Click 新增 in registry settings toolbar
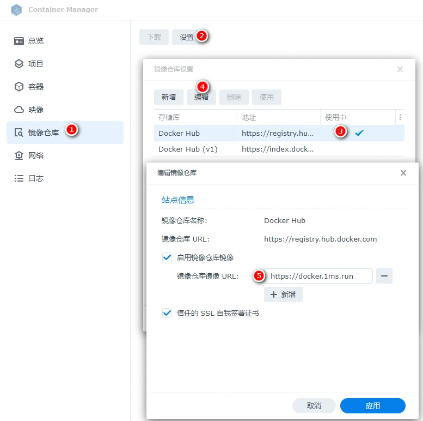 169,97
